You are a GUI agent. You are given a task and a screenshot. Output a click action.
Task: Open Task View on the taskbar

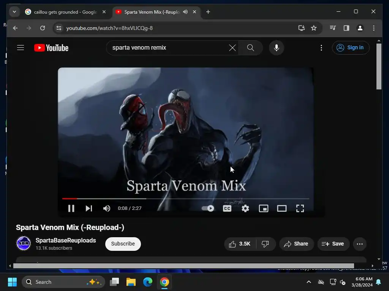(x=114, y=282)
